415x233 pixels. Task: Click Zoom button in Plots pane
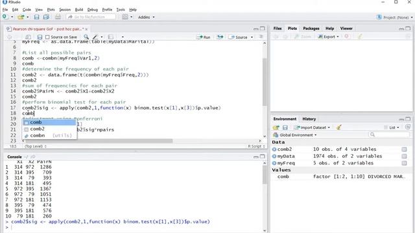pos(303,37)
